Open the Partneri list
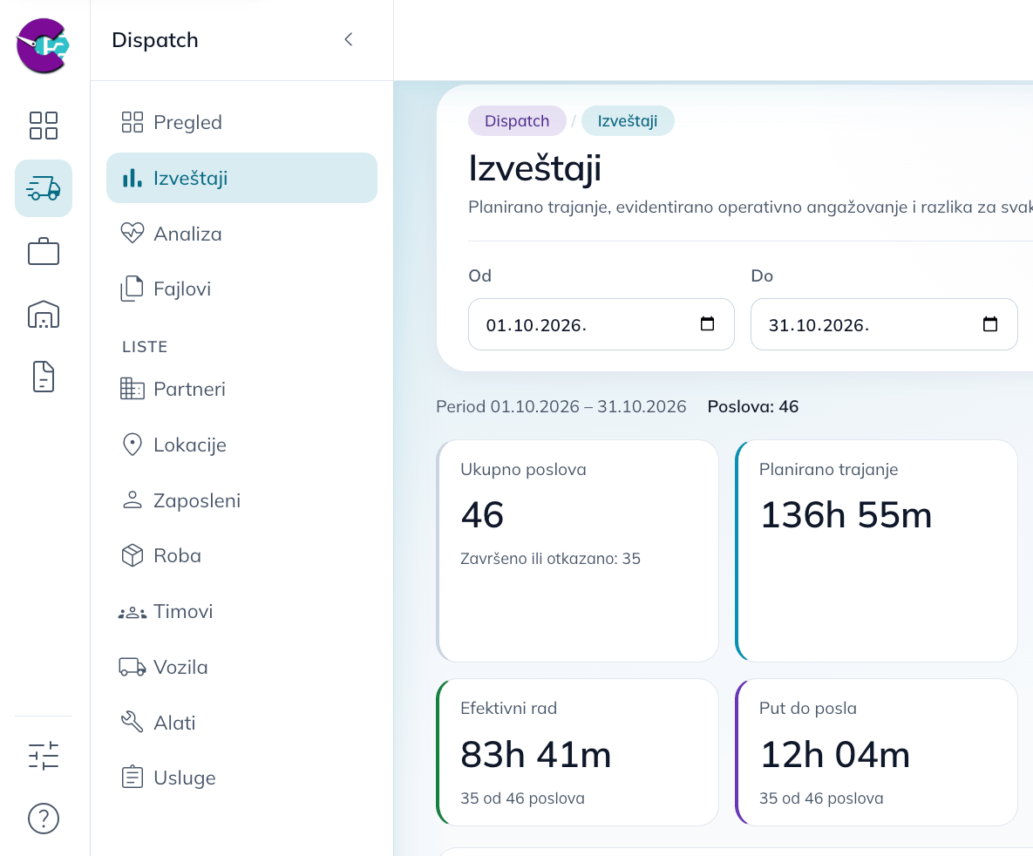 (x=241, y=389)
